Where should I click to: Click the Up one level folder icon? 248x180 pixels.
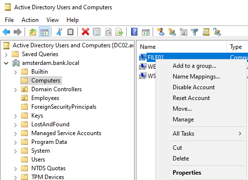[x=33, y=32]
